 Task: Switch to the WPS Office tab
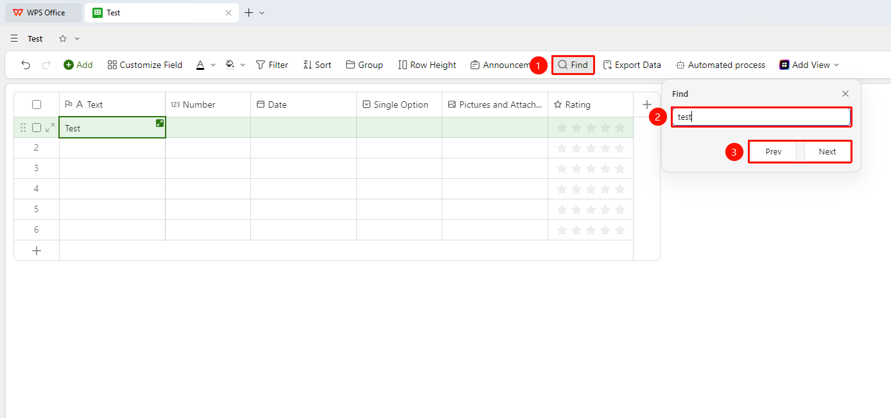(x=44, y=13)
